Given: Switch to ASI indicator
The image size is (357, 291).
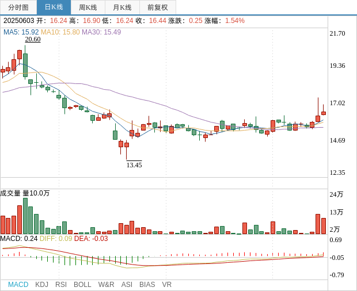Looking at the screenshot, I should [127, 285].
